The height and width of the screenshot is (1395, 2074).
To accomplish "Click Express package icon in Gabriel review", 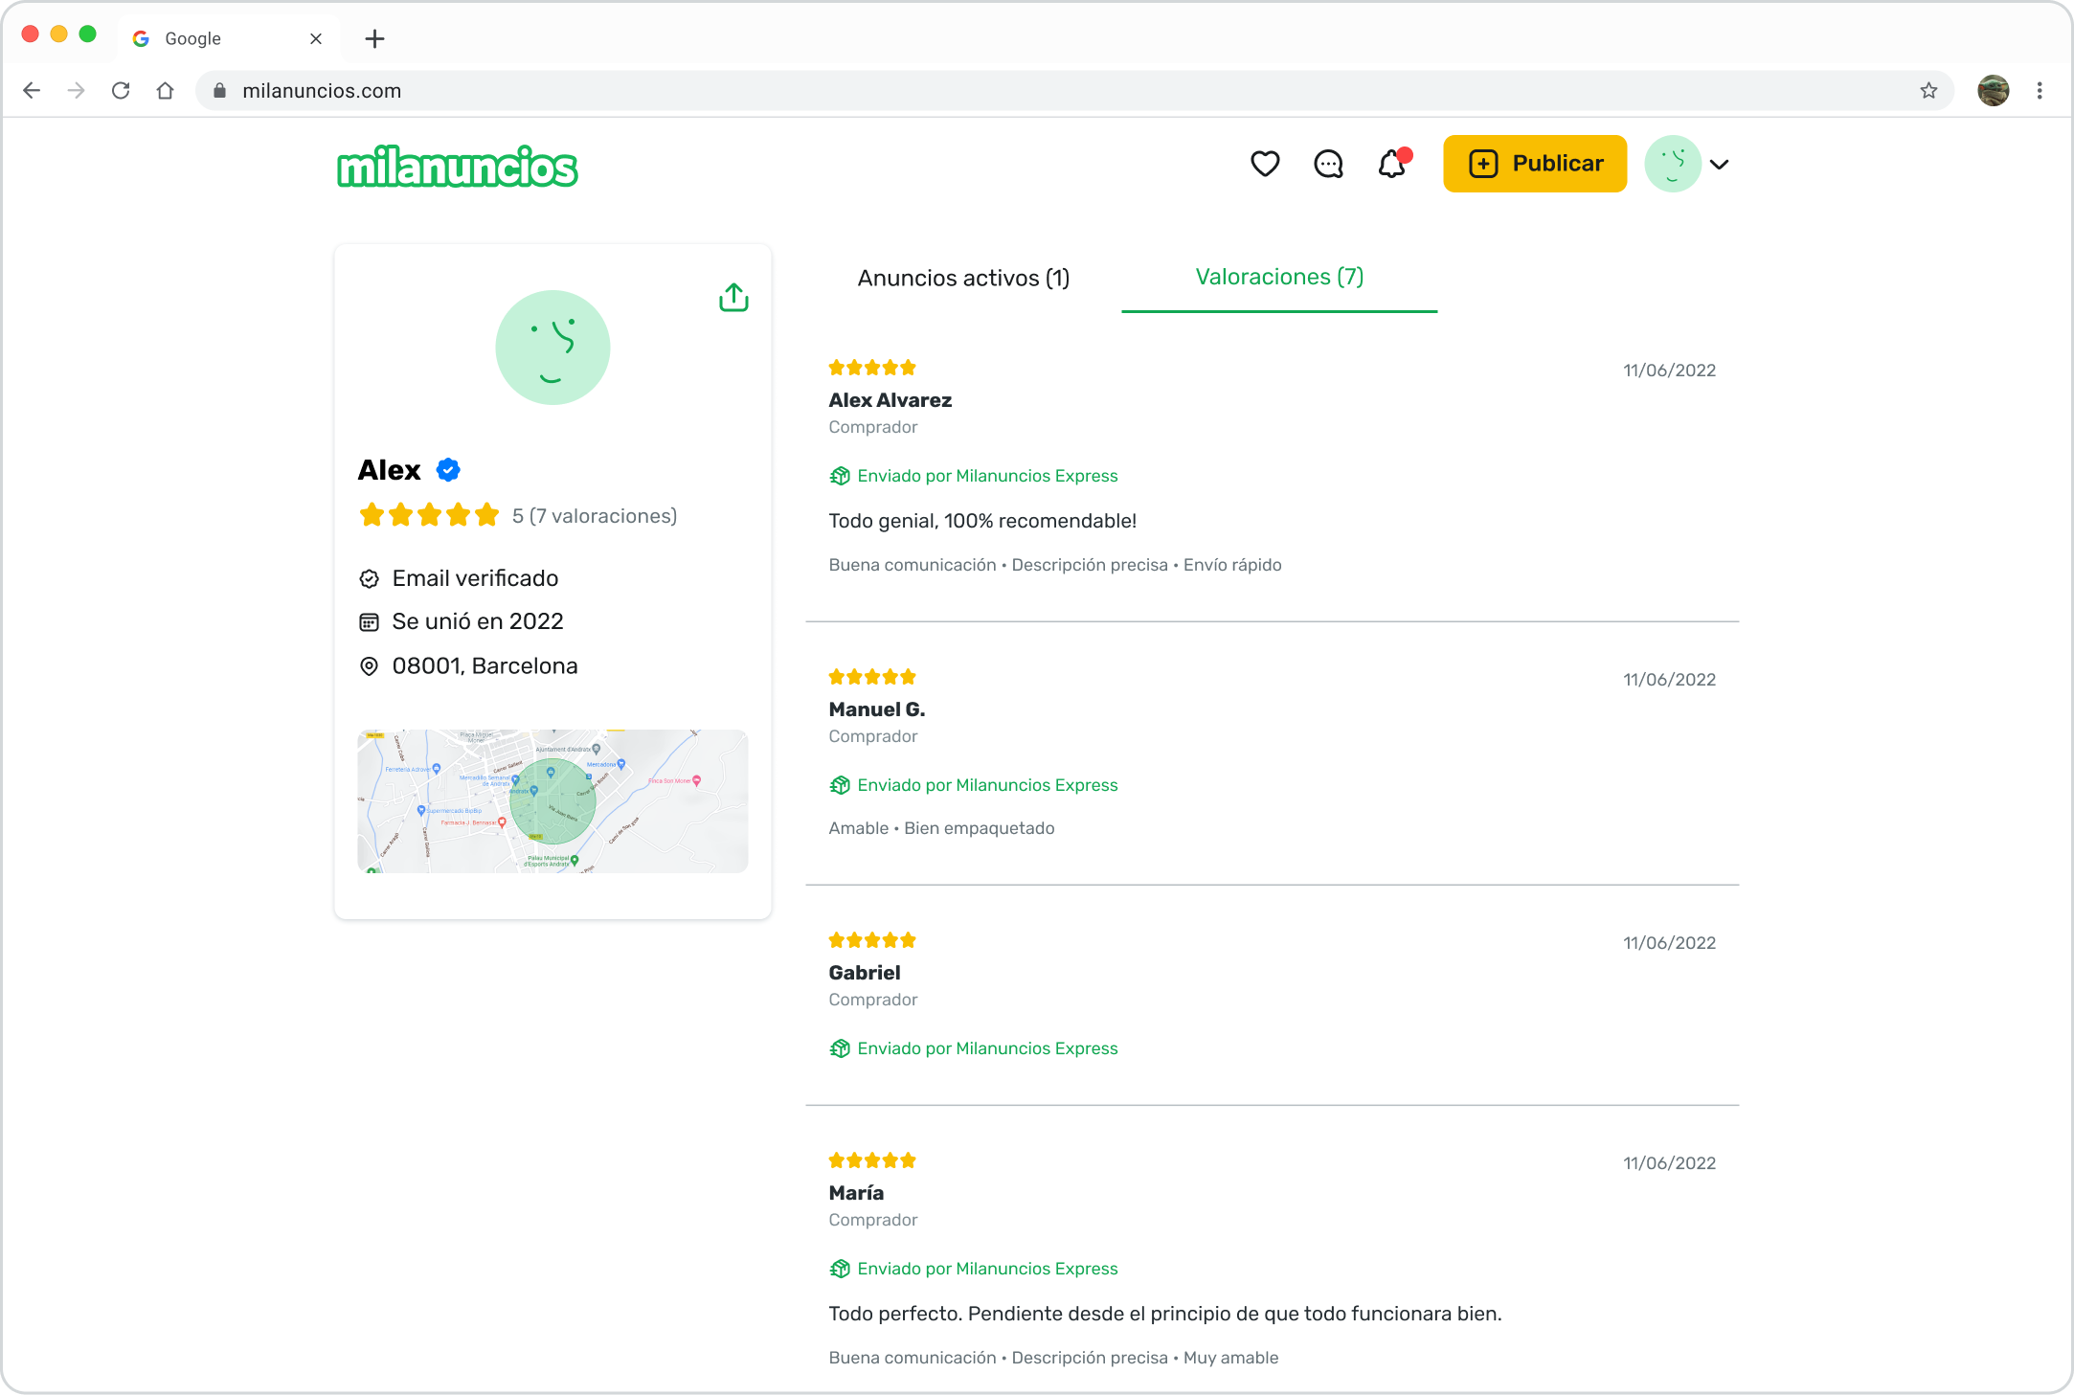I will pos(840,1048).
